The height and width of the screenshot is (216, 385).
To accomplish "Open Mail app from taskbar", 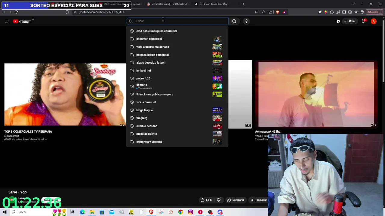I will tap(112, 212).
